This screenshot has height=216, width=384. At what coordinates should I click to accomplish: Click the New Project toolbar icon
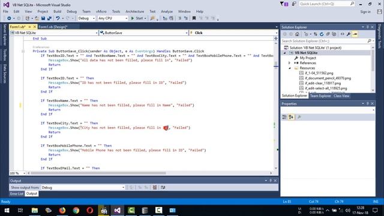click(28, 18)
